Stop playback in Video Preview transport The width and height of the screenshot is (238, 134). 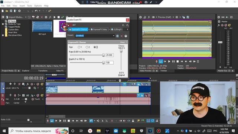[x=178, y=61]
